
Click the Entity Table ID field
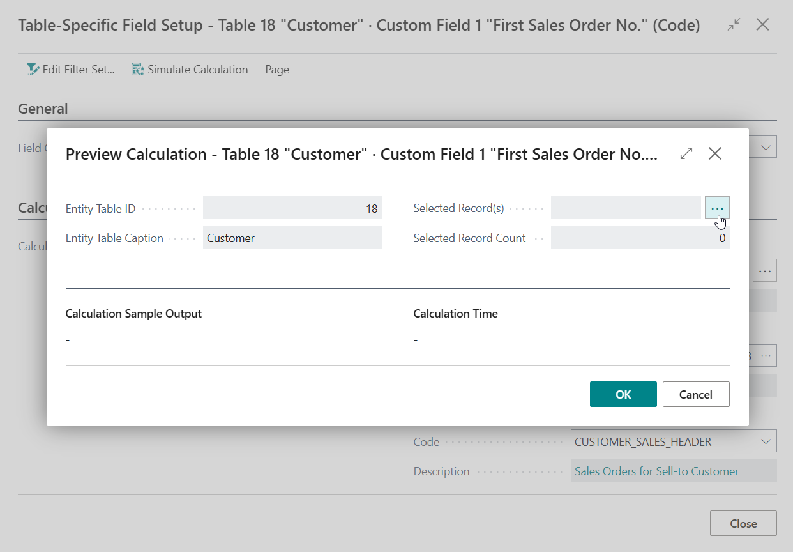(x=292, y=209)
